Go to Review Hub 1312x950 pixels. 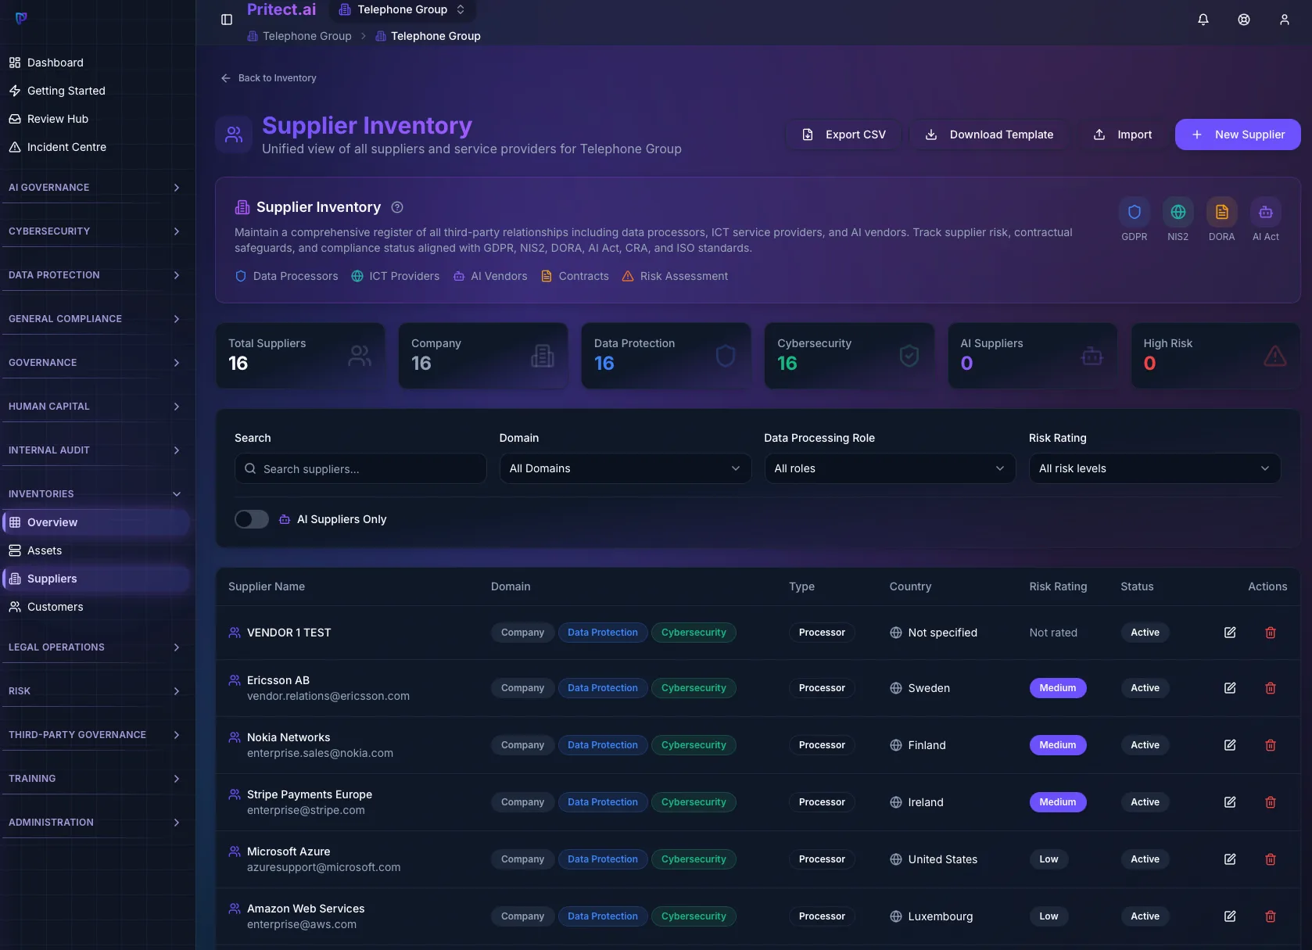click(95, 119)
